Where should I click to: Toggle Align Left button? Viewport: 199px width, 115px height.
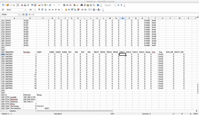(50, 9)
